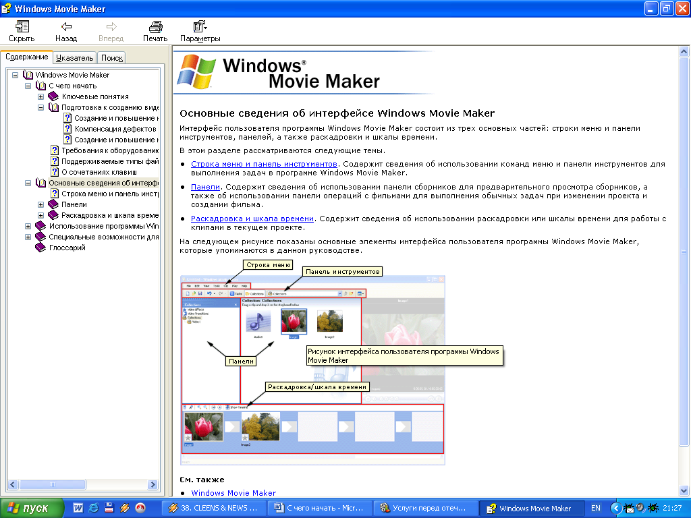
Task: Click the open book icon of С чего начать
Action: 40,86
